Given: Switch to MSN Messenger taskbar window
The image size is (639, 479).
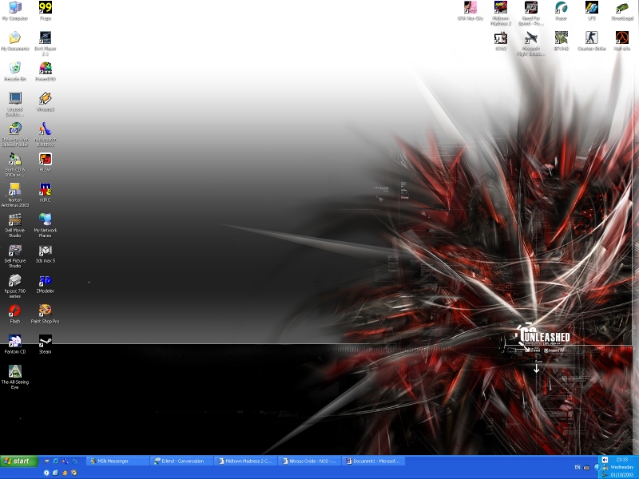Looking at the screenshot, I should pos(117,461).
